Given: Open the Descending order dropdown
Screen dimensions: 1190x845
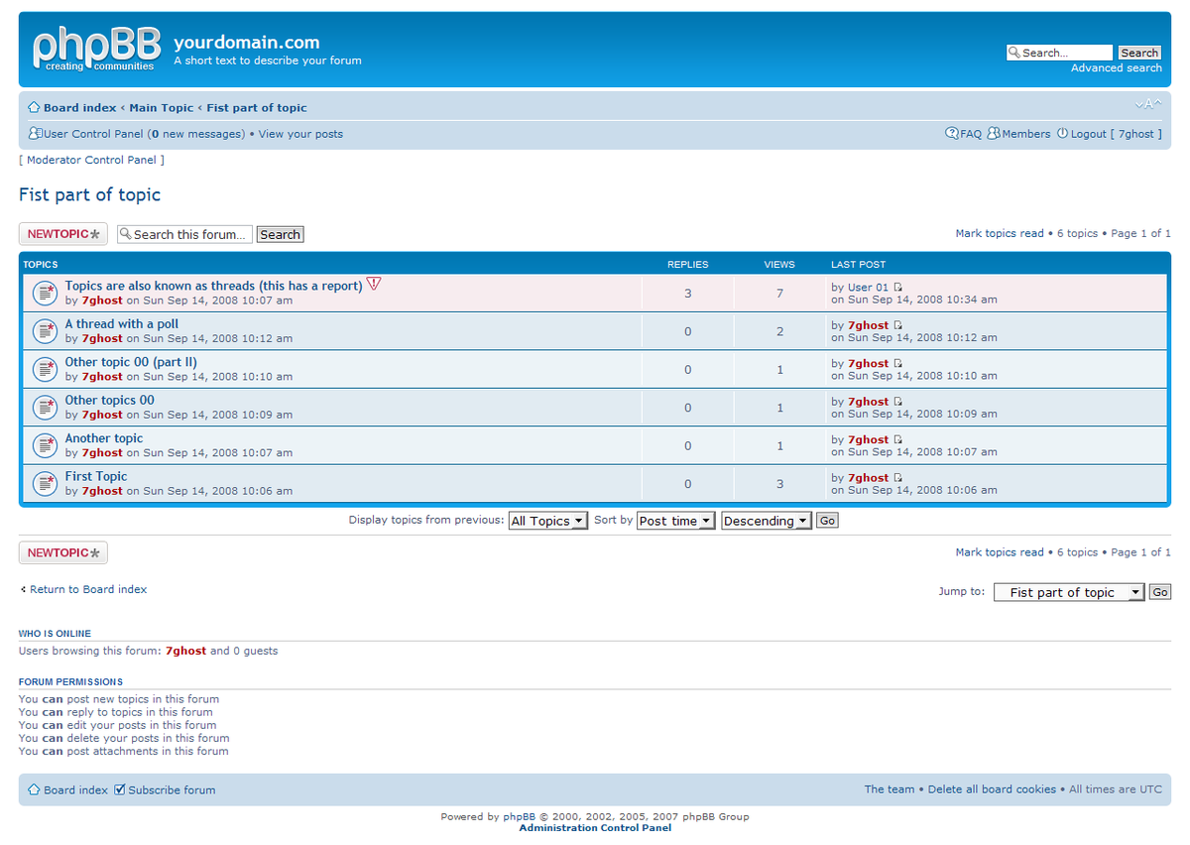Looking at the screenshot, I should [x=767, y=521].
